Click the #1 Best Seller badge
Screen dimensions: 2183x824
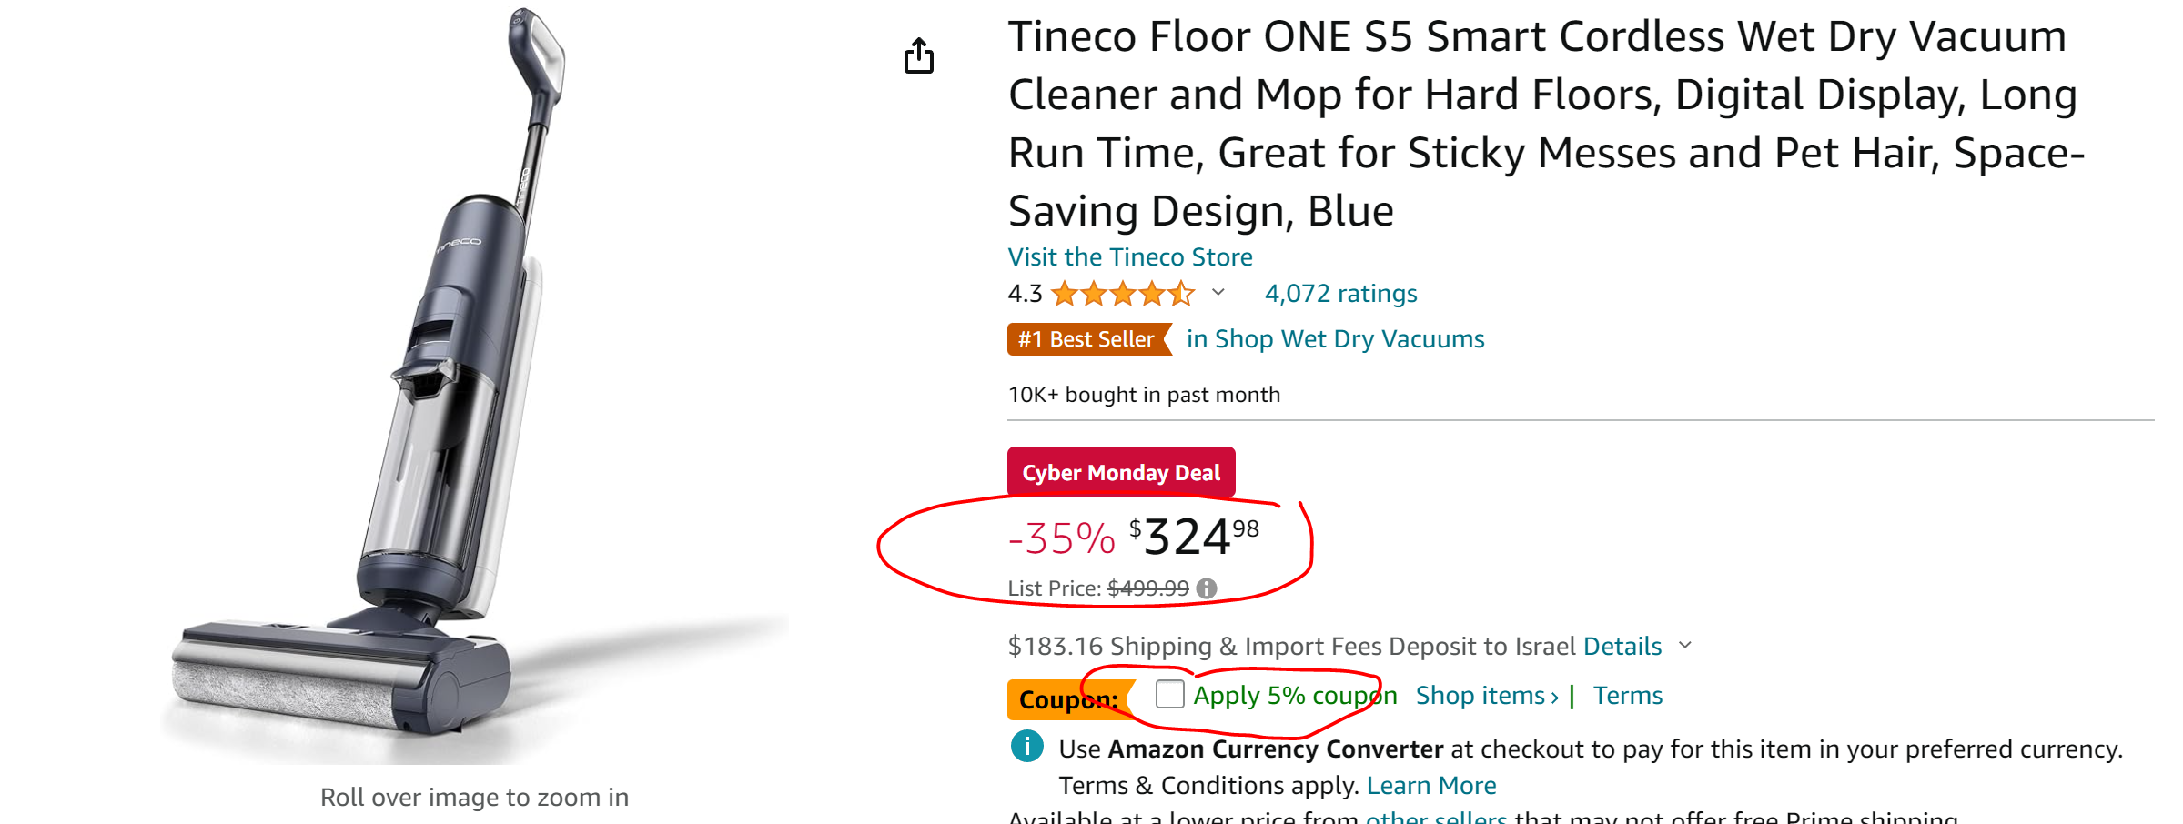[x=1087, y=339]
